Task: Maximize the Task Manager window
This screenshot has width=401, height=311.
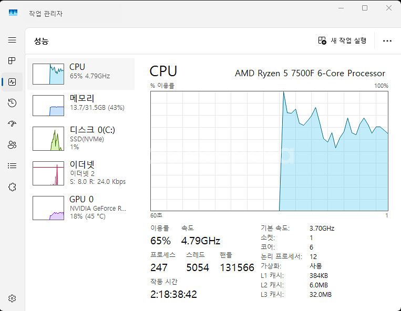Action: point(365,8)
